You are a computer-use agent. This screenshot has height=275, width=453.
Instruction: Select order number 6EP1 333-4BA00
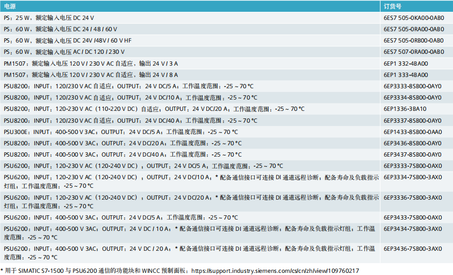[x=406, y=75]
